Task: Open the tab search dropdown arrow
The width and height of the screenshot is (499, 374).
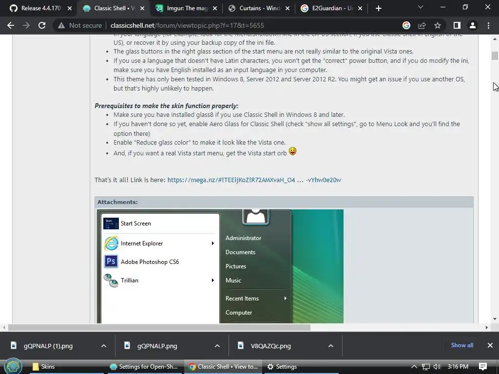Action: point(421,7)
